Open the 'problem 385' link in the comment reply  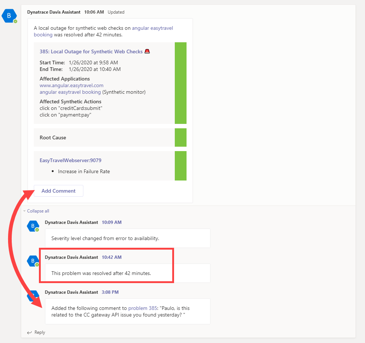point(143,308)
